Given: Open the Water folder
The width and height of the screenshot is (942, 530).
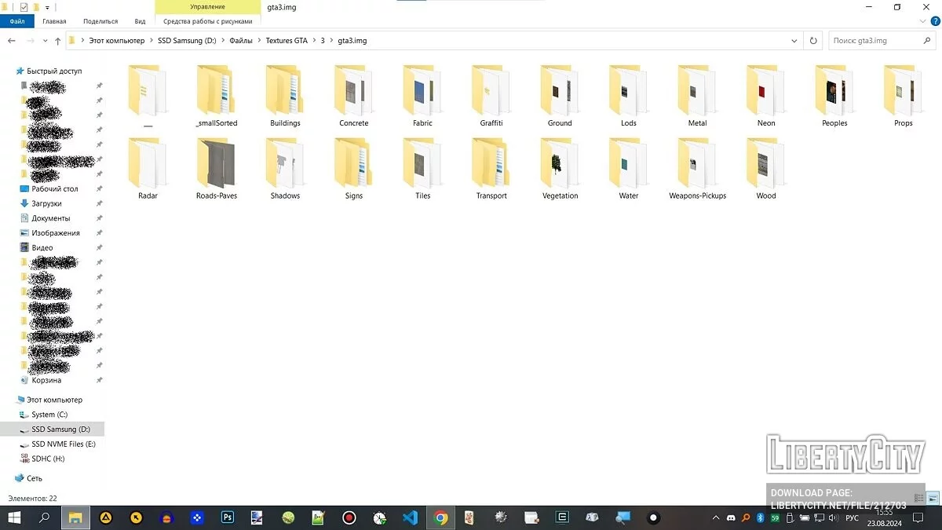Looking at the screenshot, I should [x=629, y=169].
